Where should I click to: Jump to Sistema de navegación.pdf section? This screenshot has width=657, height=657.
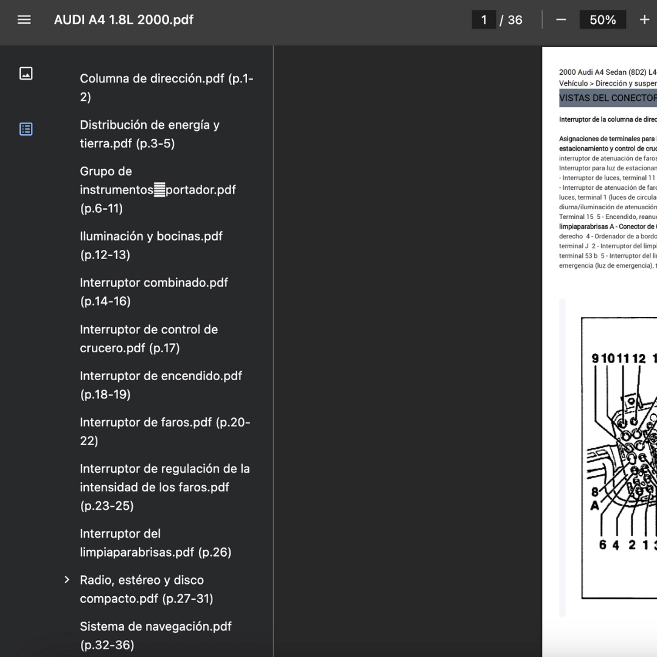click(155, 635)
